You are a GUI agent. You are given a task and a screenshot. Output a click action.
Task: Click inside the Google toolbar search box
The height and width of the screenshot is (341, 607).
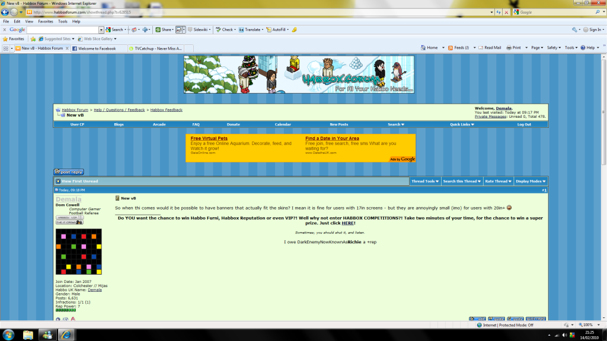pyautogui.click(x=64, y=30)
